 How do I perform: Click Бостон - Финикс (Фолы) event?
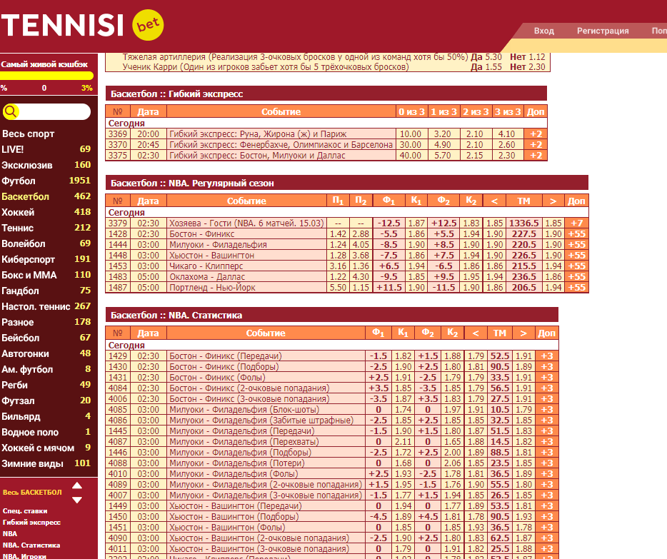pyautogui.click(x=217, y=378)
